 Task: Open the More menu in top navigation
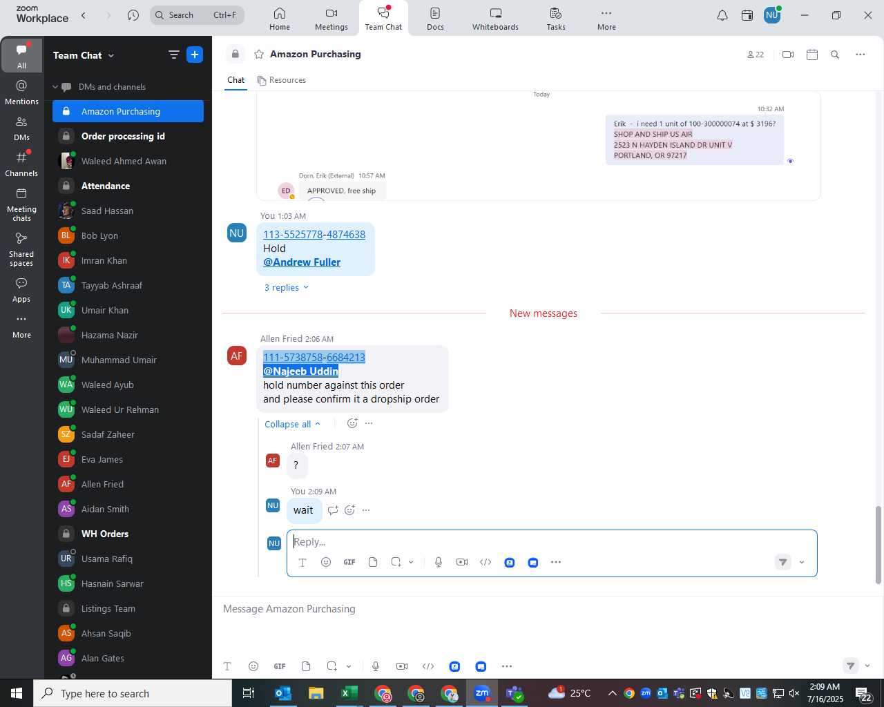click(606, 19)
